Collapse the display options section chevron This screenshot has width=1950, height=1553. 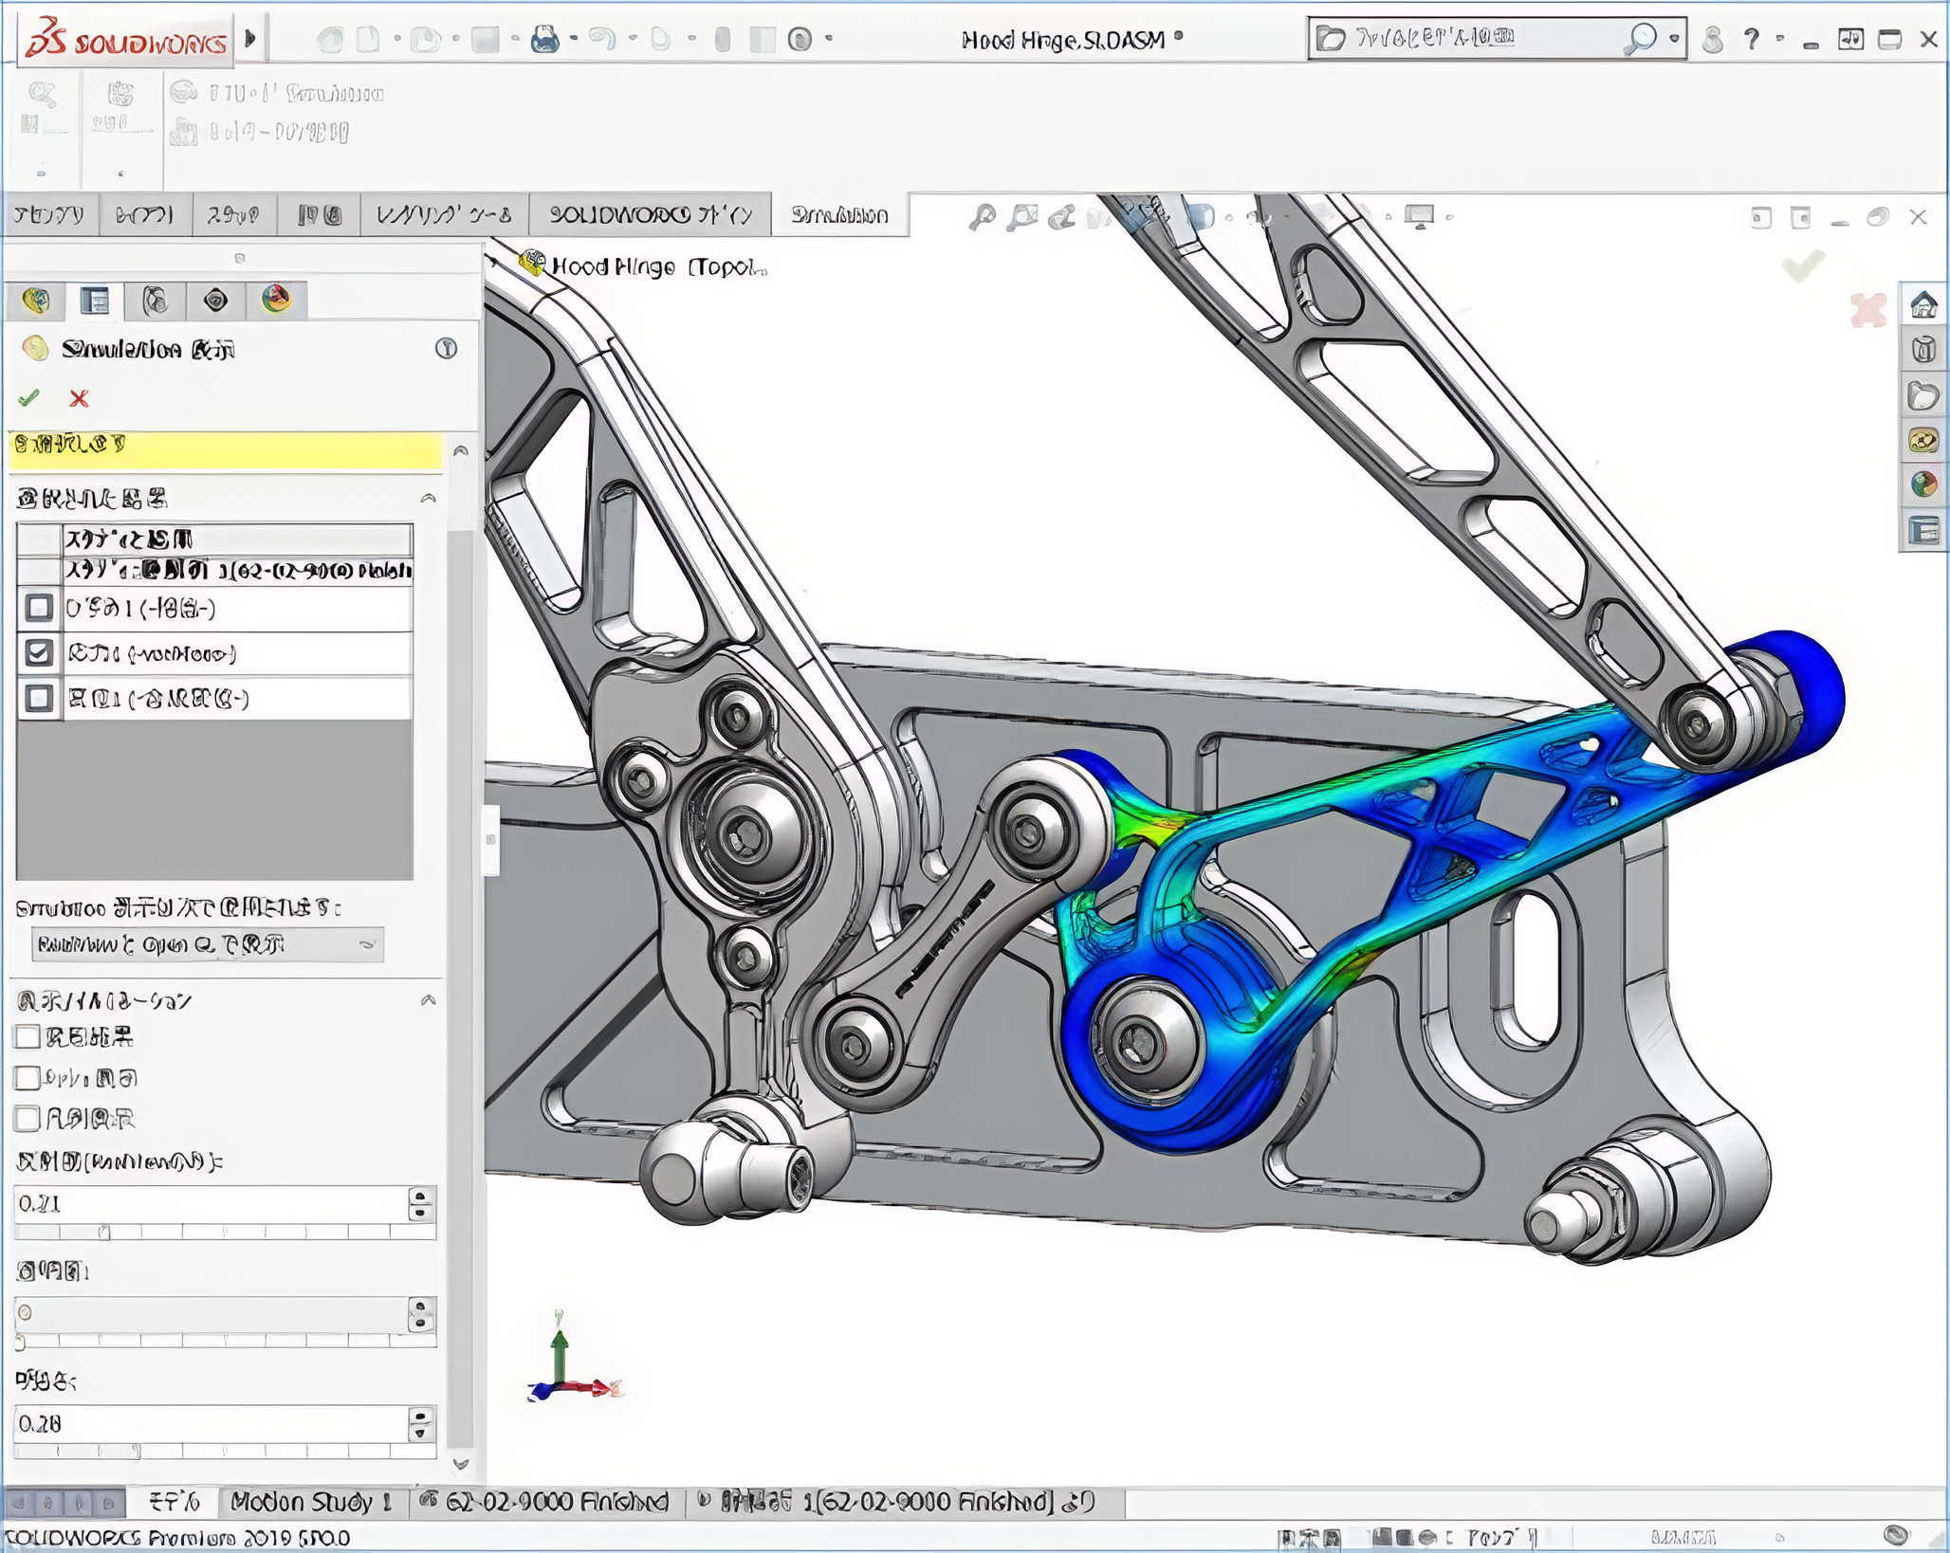(x=429, y=1000)
